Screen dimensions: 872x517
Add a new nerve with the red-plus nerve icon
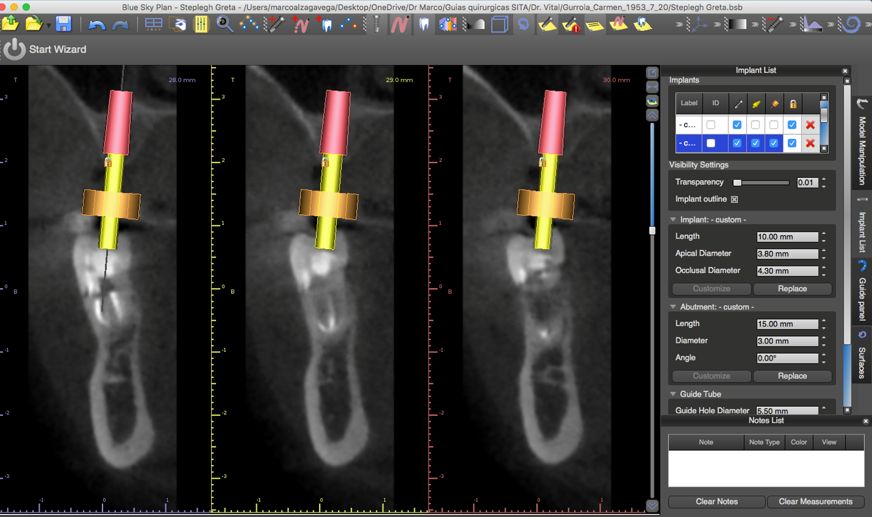[301, 24]
